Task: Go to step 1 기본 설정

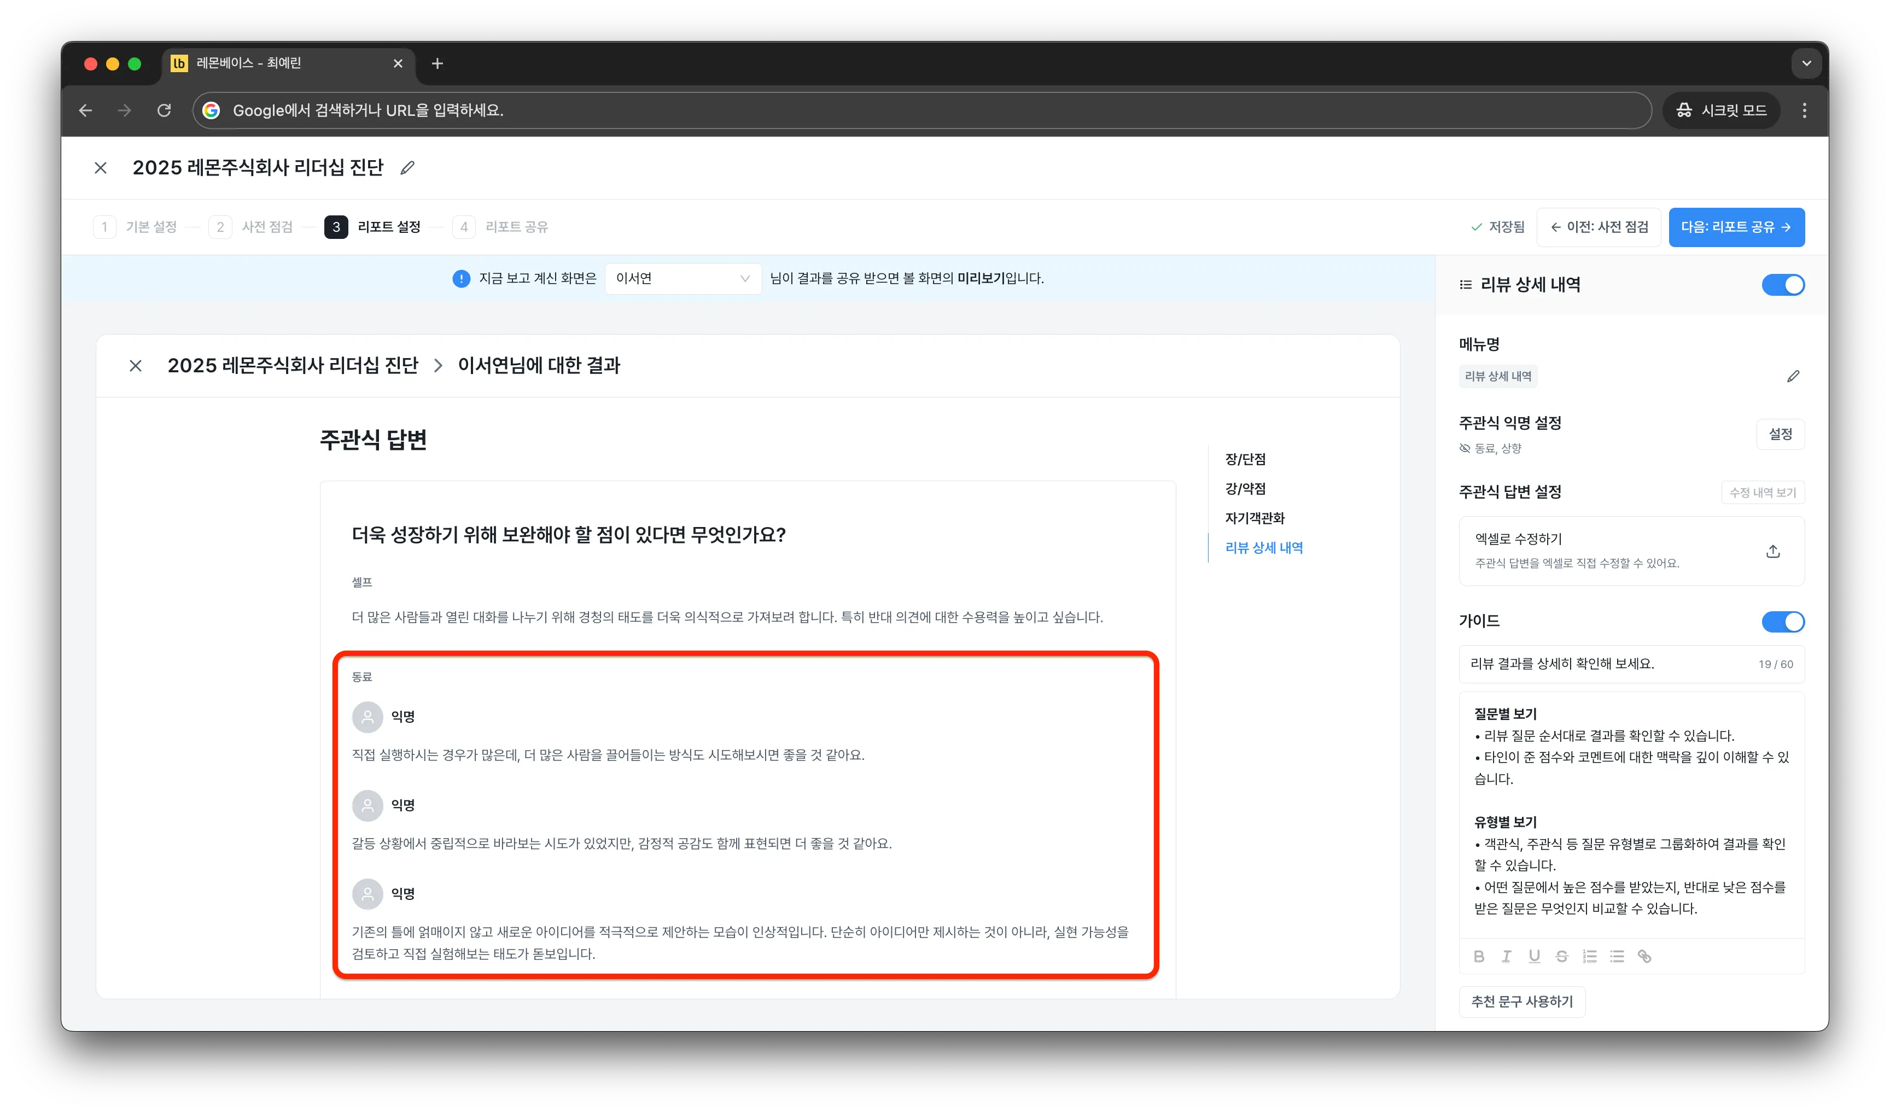Action: [x=136, y=227]
